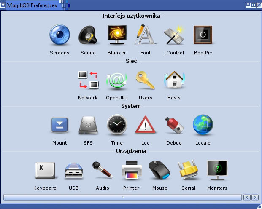Open Locale globe icon
This screenshot has height=209, width=262.
(203, 125)
